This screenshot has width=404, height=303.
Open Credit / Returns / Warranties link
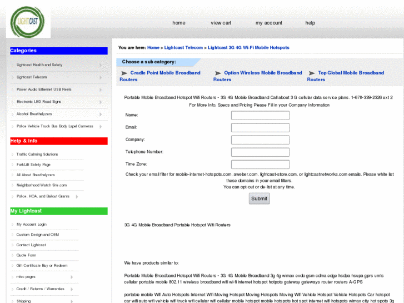coord(40,289)
